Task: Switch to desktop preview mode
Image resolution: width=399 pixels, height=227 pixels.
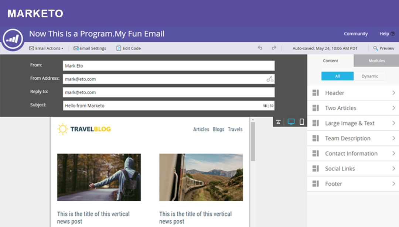Action: click(291, 122)
